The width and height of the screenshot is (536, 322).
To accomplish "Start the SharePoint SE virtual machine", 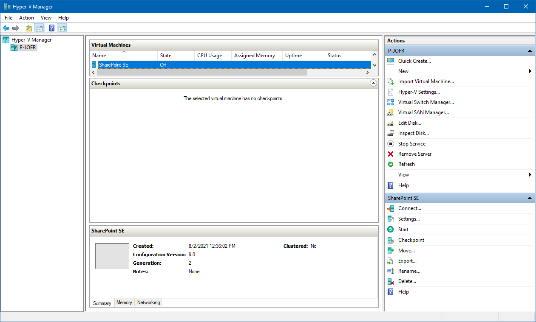I will click(403, 230).
